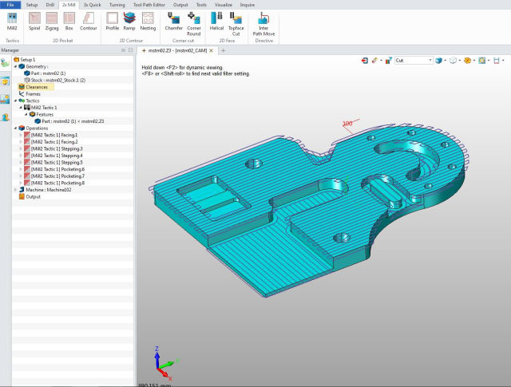Open the Visualize ribbon tab
Viewport: 511px width, 387px height.
(x=224, y=5)
